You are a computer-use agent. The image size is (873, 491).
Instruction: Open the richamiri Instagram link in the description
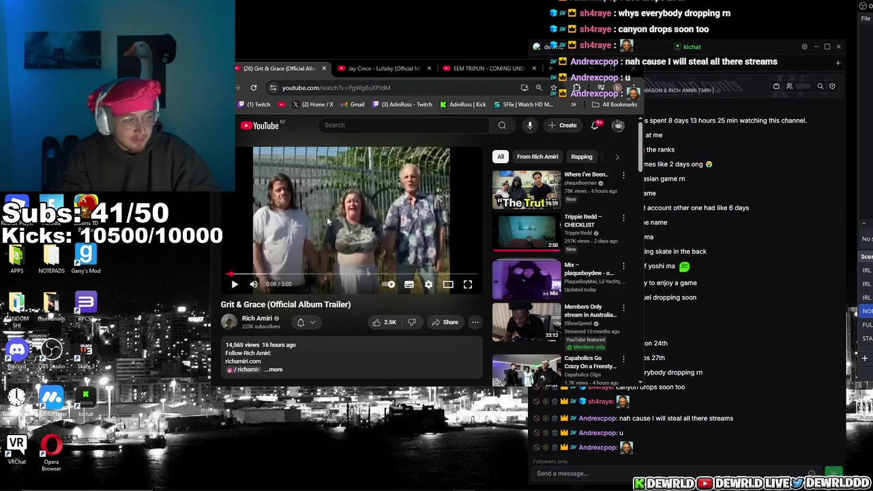pos(244,370)
